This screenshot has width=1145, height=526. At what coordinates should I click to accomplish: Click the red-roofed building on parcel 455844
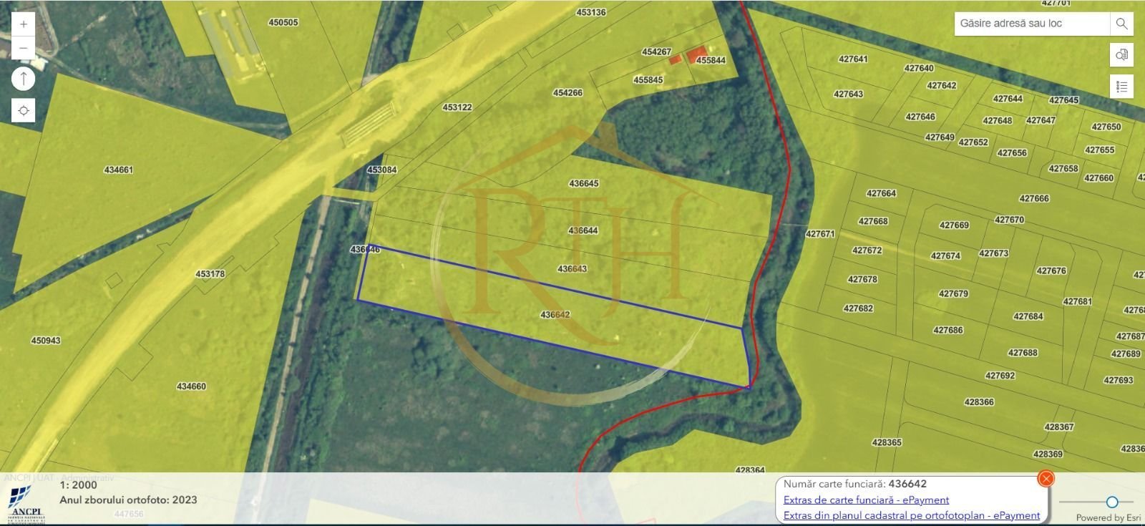pos(693,55)
